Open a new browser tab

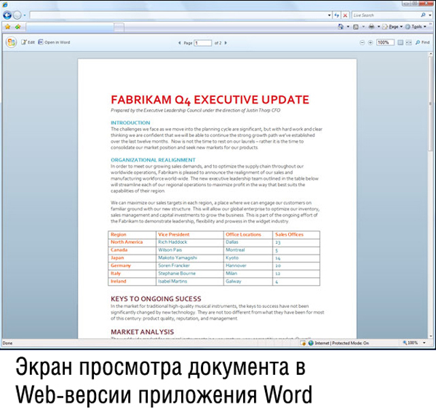point(119,27)
